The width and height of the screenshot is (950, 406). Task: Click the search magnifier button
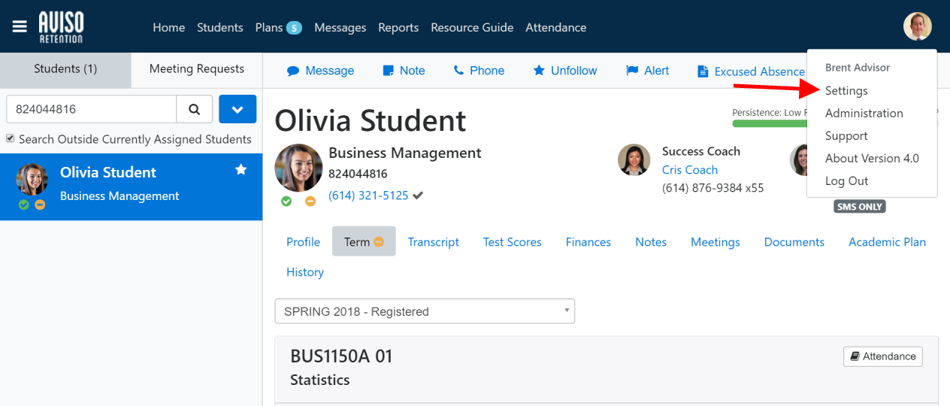click(195, 109)
